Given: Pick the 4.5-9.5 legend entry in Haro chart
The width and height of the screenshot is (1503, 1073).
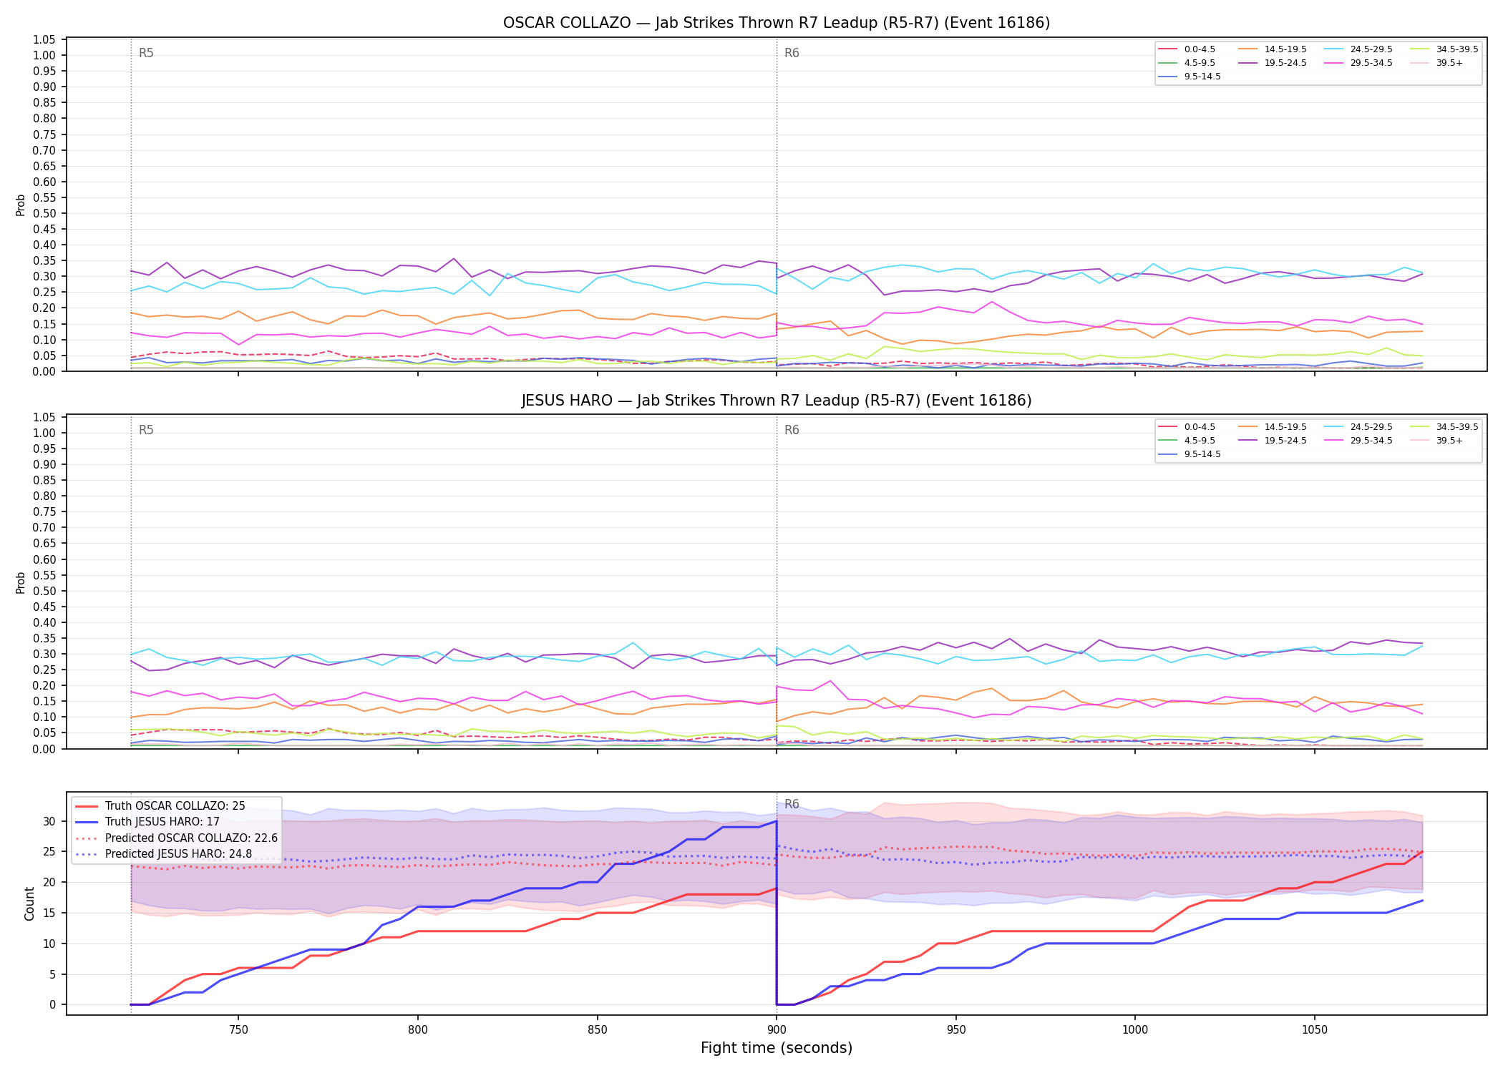Looking at the screenshot, I should pyautogui.click(x=1187, y=441).
